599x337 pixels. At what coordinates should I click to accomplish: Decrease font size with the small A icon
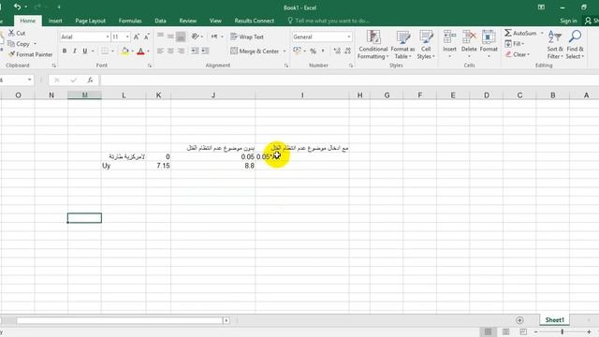[x=146, y=37]
